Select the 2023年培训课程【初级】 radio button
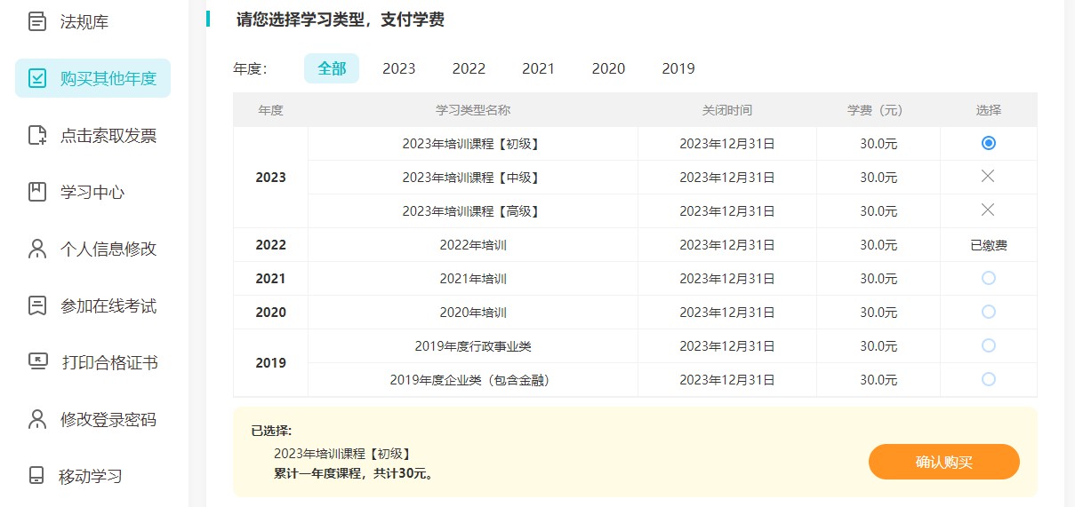The image size is (1075, 507). (988, 143)
